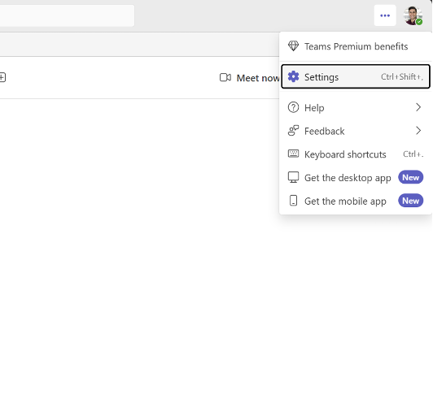Choose Keyboard shortcuts menu item
Image resolution: width=433 pixels, height=403 pixels.
click(356, 154)
